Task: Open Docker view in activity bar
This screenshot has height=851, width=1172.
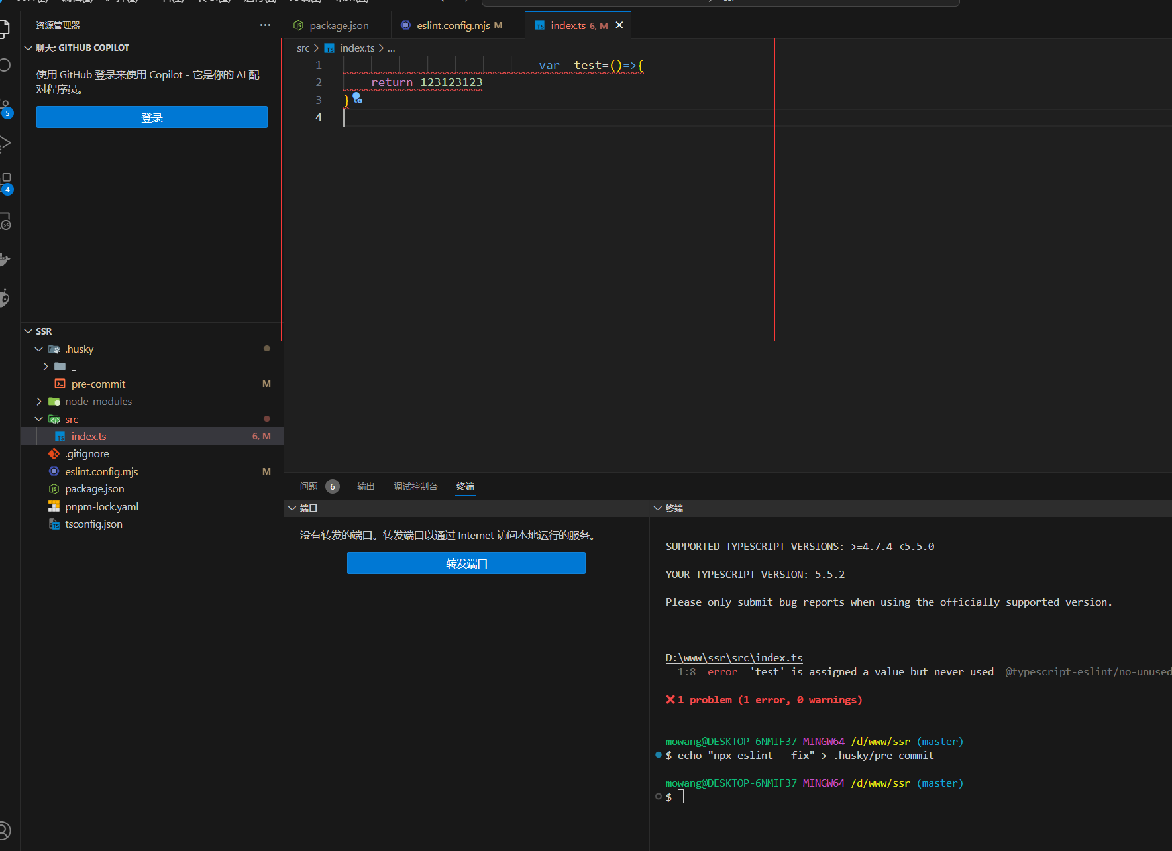Action: point(5,259)
